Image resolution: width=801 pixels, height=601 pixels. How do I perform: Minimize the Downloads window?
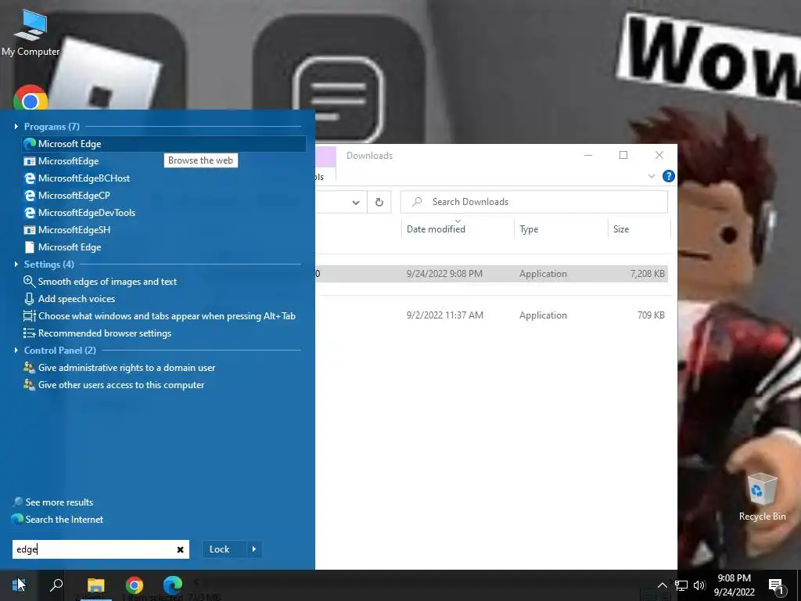click(x=588, y=156)
